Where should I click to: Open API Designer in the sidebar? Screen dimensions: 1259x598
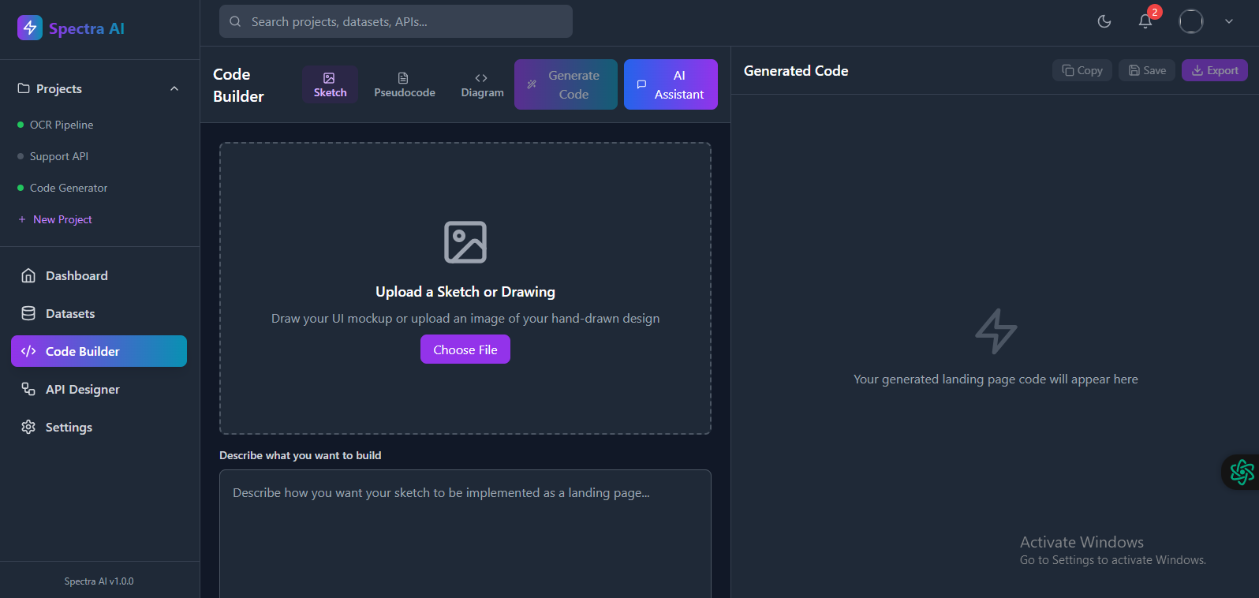click(x=99, y=389)
